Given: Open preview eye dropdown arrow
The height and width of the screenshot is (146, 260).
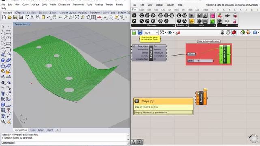Looking at the screenshot, I should pyautogui.click(x=173, y=32).
